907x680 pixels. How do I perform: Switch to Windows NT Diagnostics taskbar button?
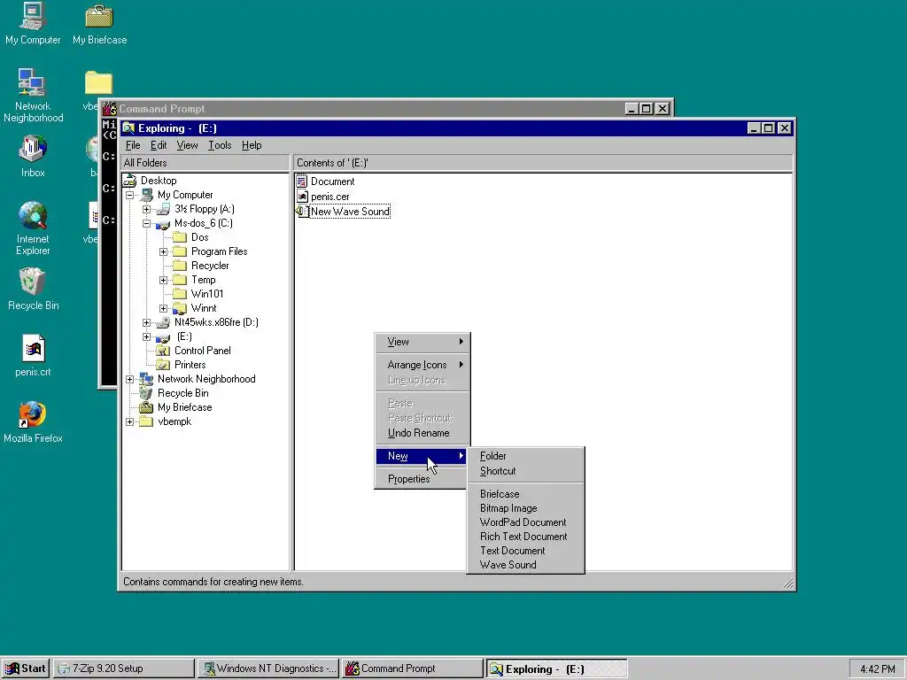(x=267, y=668)
